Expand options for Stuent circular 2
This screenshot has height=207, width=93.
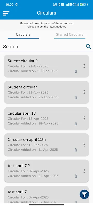click(84, 66)
